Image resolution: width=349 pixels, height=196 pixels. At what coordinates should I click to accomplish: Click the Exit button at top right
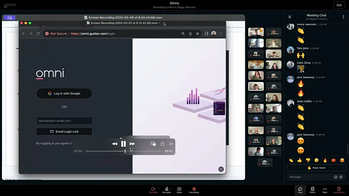coord(339,5)
